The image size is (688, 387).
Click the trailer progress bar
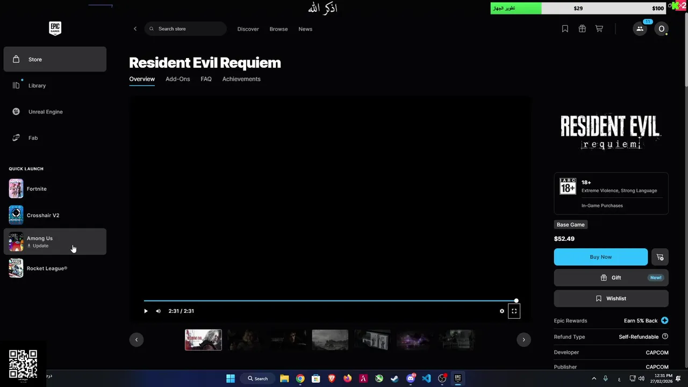330,301
